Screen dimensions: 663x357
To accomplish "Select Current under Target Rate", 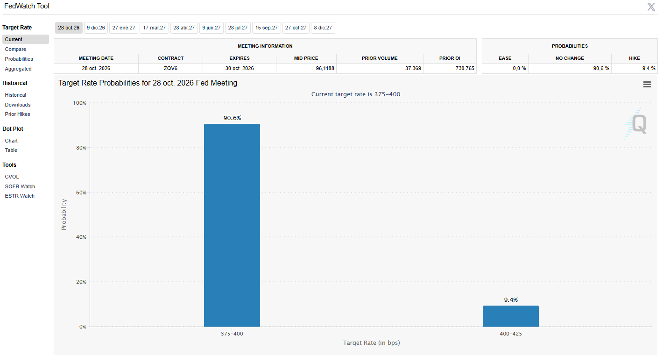I will [x=26, y=39].
